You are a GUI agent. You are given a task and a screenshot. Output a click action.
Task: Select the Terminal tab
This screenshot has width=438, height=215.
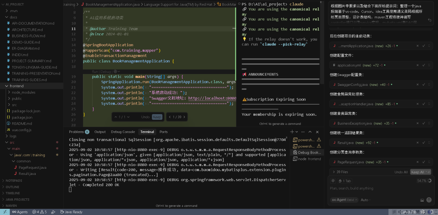(x=147, y=132)
